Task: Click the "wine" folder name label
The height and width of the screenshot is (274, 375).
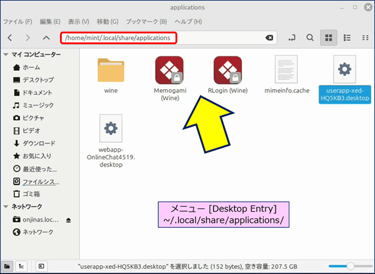Action: coord(111,91)
